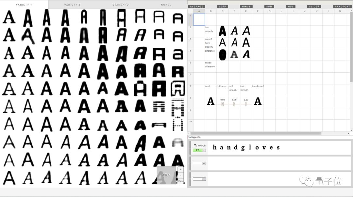
Task: Adjust the italic strength slider handle
Action: pyautogui.click(x=246, y=104)
